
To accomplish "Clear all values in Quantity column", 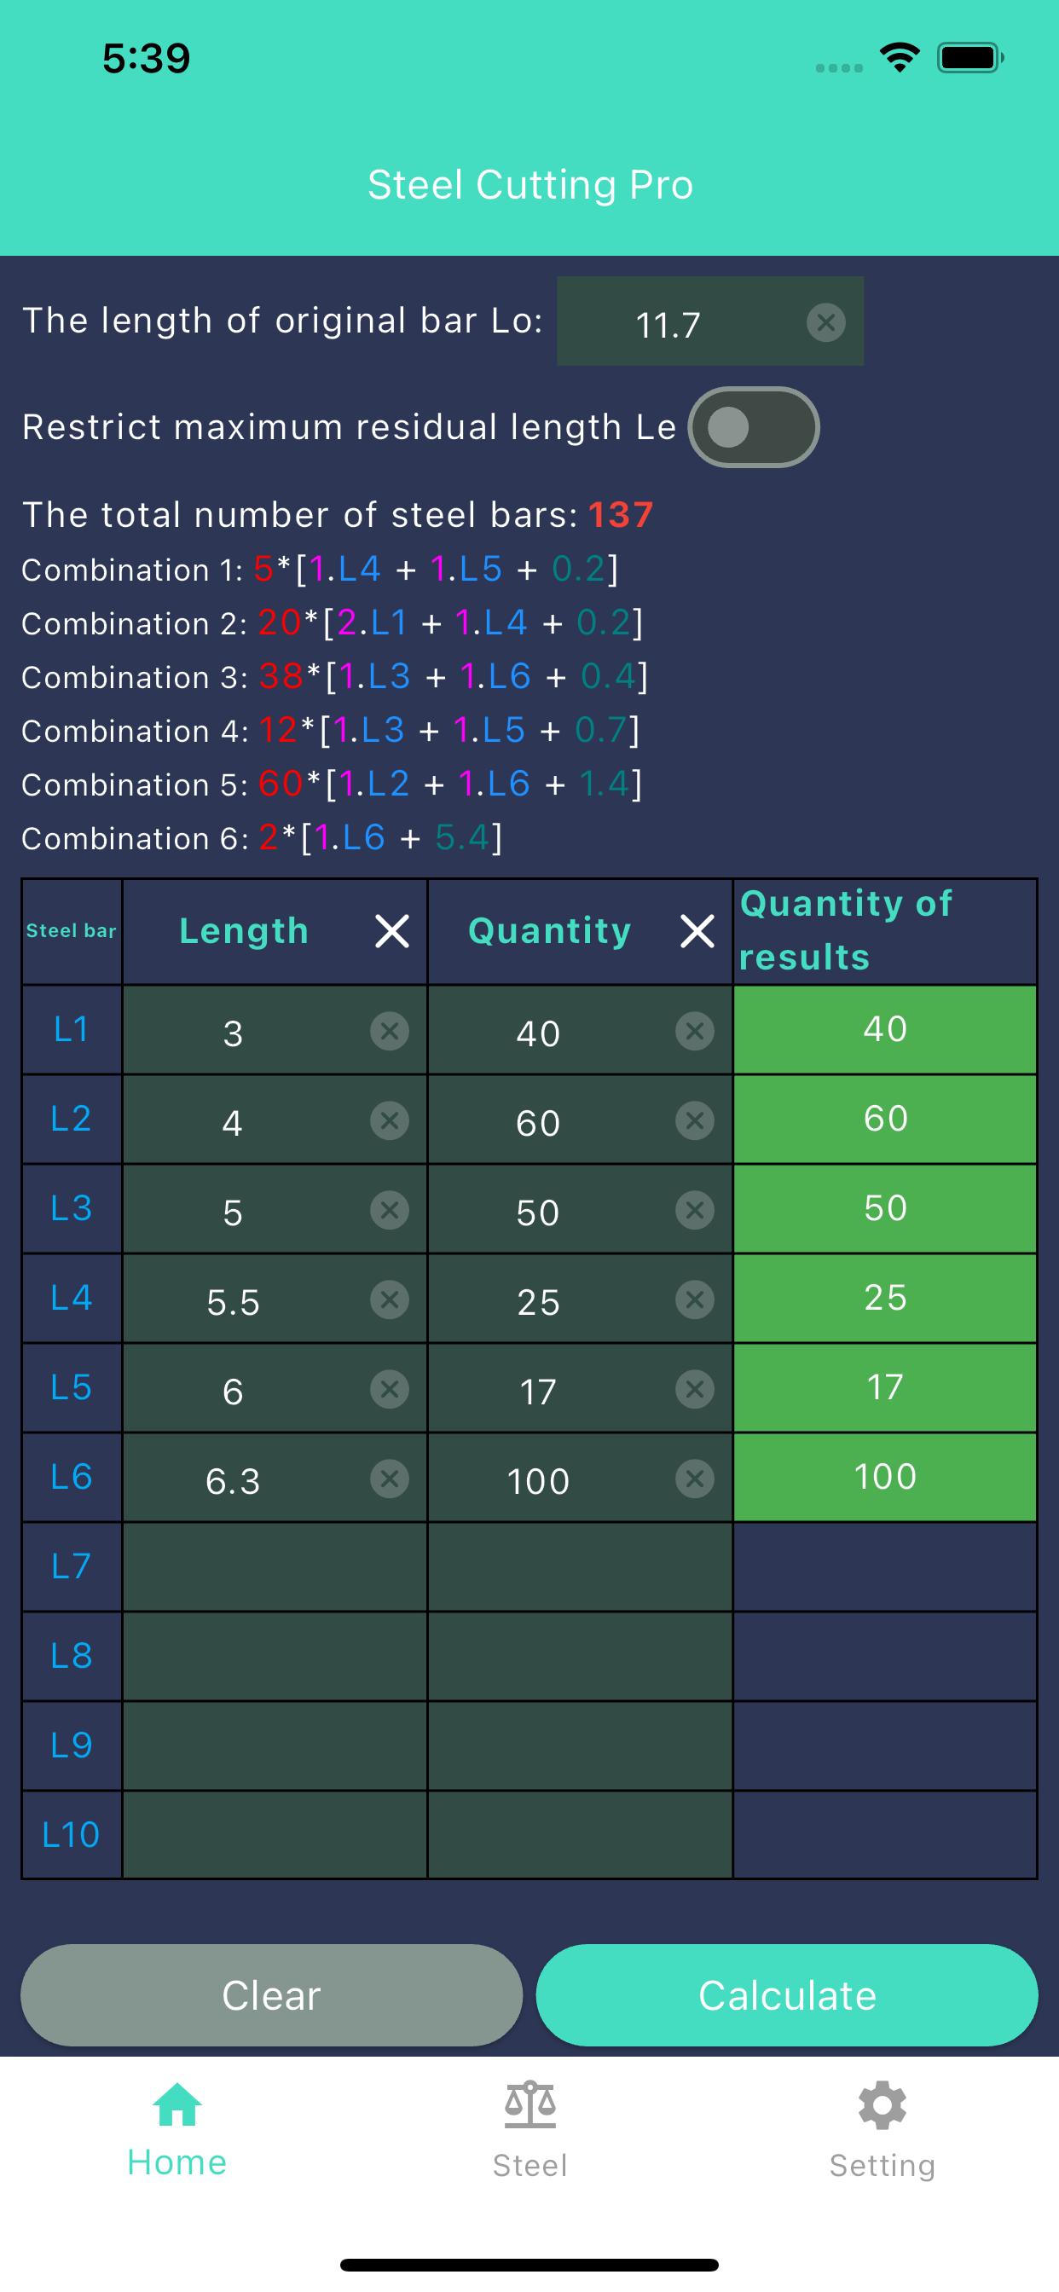I will 697,932.
